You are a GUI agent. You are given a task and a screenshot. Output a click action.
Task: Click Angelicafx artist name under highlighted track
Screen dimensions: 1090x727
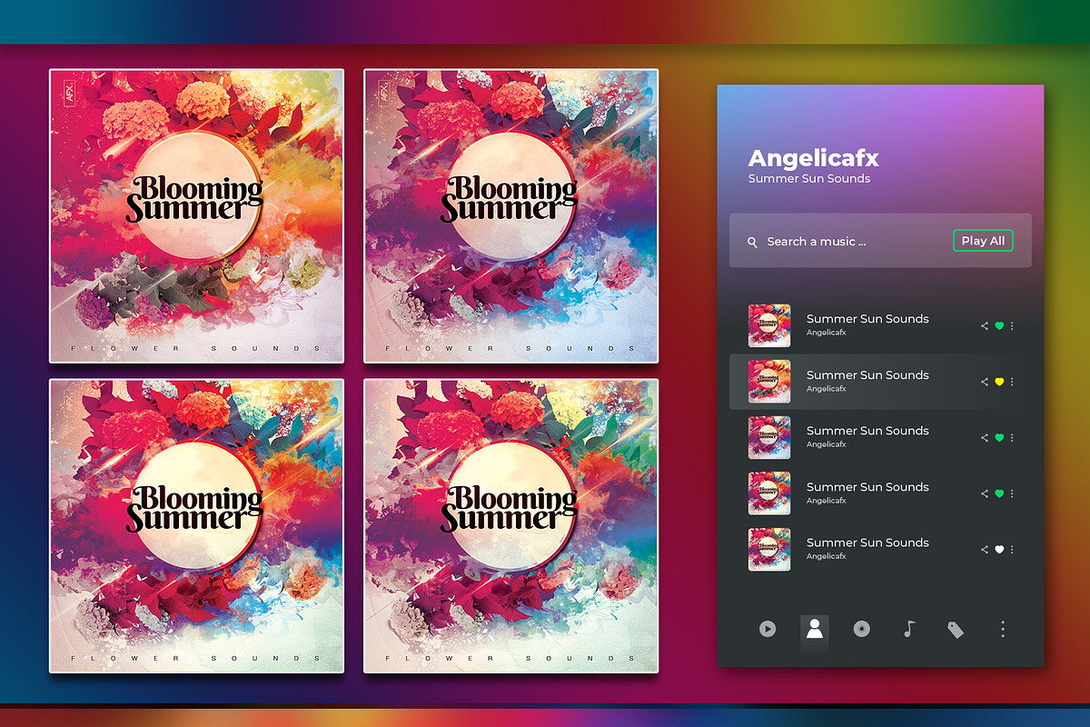tap(827, 389)
